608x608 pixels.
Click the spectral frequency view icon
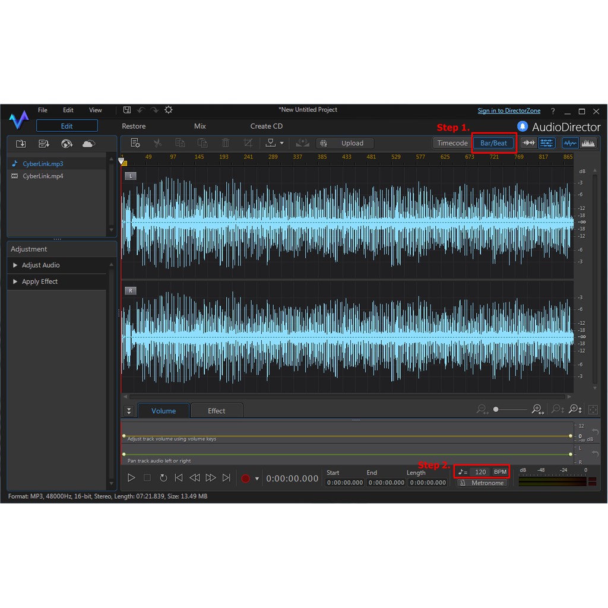point(588,143)
